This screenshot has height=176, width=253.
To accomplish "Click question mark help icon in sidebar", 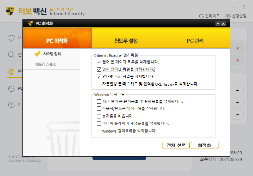I will 11,105.
